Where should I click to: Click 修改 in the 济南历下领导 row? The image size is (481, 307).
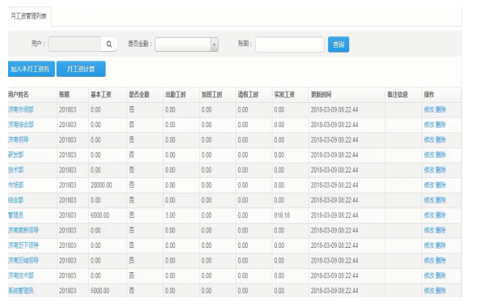tap(429, 245)
